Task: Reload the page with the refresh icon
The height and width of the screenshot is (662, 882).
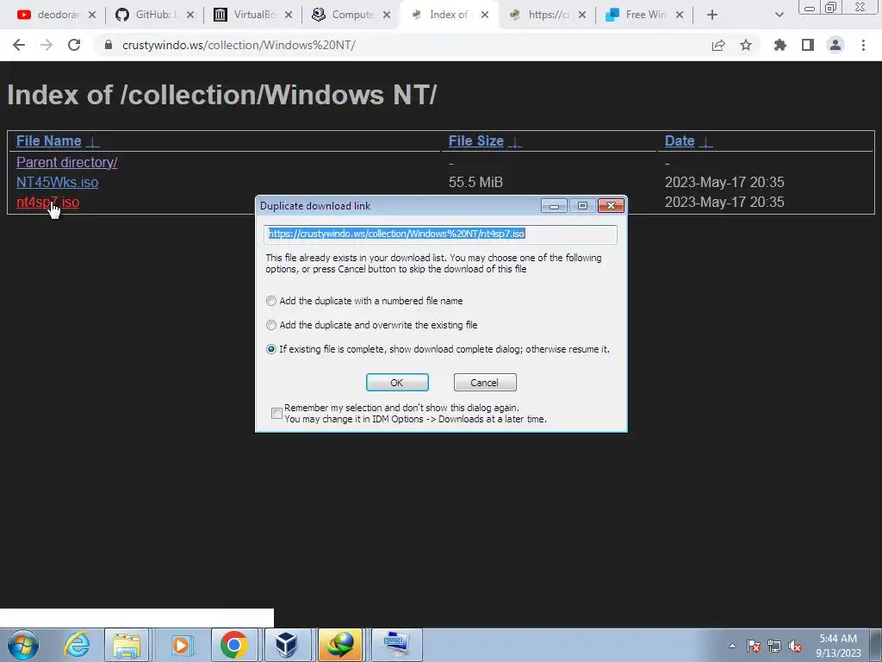Action: point(74,45)
